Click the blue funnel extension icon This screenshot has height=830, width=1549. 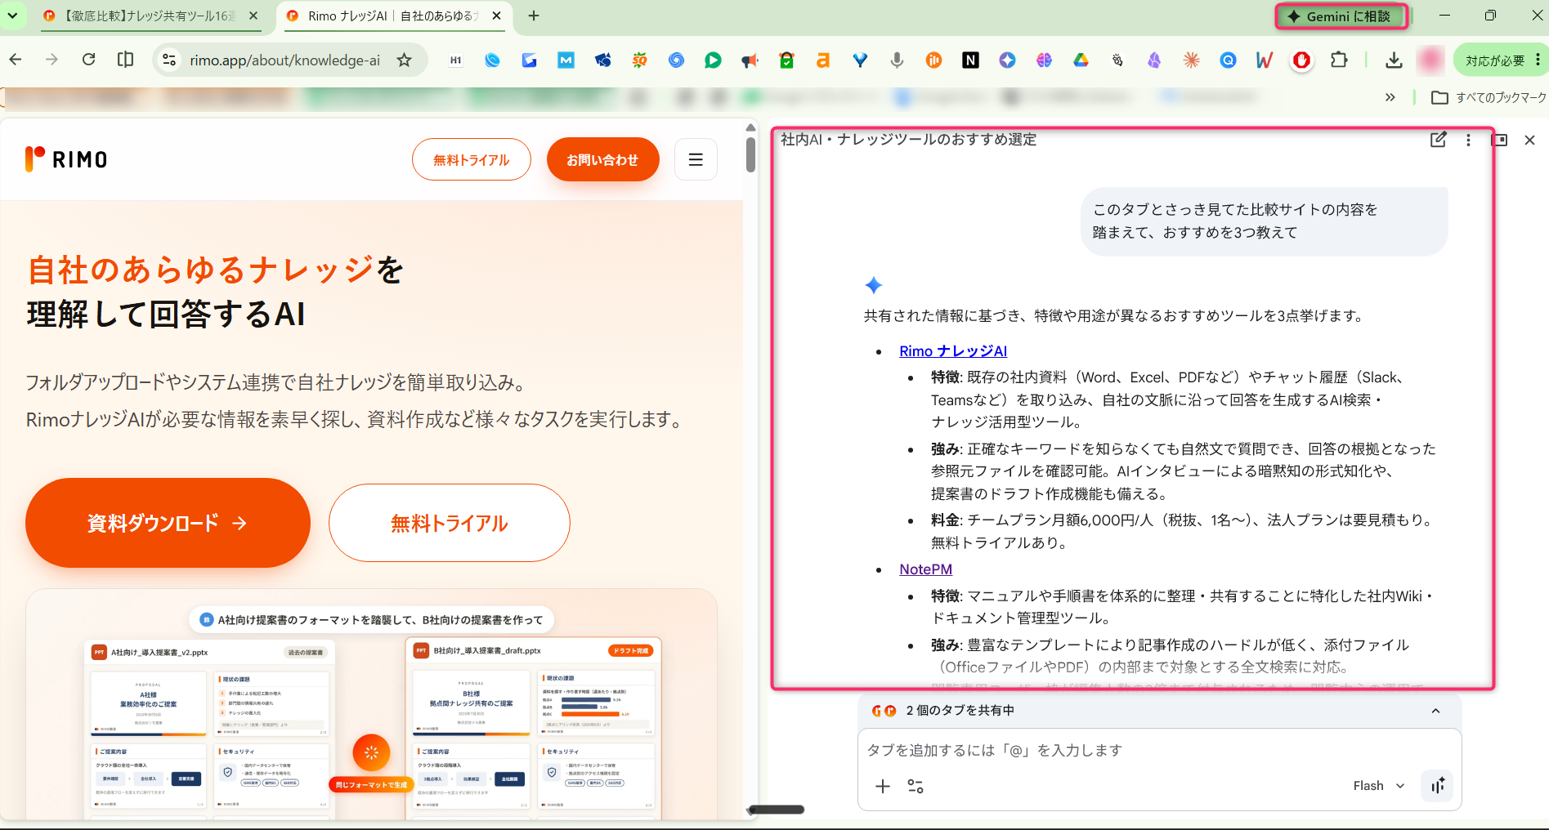click(860, 60)
